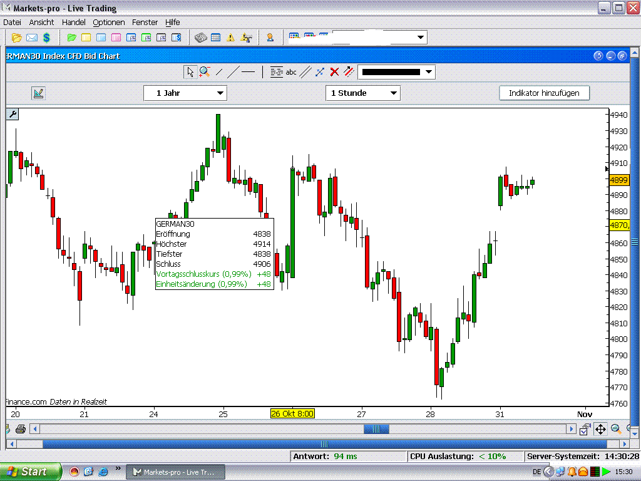Screen dimensions: 641x481
Task: Open the 1 Jahr time range dropdown
Action: coord(185,93)
